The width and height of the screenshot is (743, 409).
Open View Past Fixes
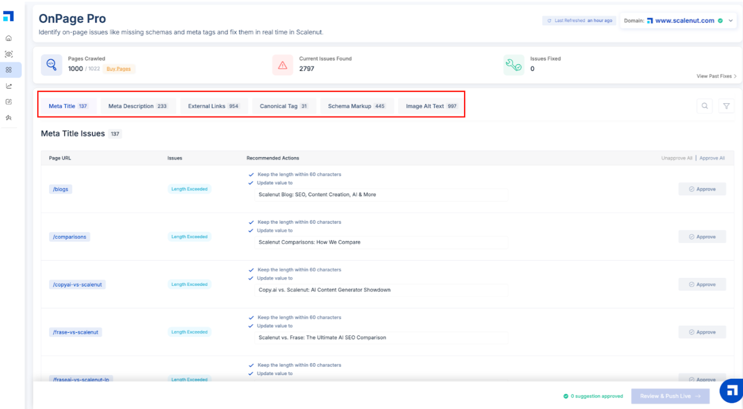point(715,77)
